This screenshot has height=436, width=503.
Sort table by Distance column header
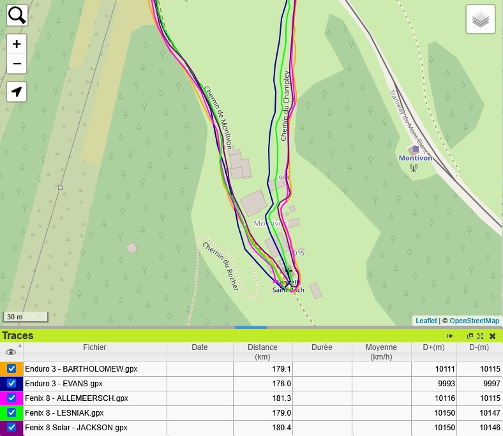pyautogui.click(x=262, y=352)
